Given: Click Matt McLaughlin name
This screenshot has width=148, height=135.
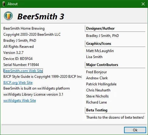Looking at the screenshot, I should pos(100,51).
